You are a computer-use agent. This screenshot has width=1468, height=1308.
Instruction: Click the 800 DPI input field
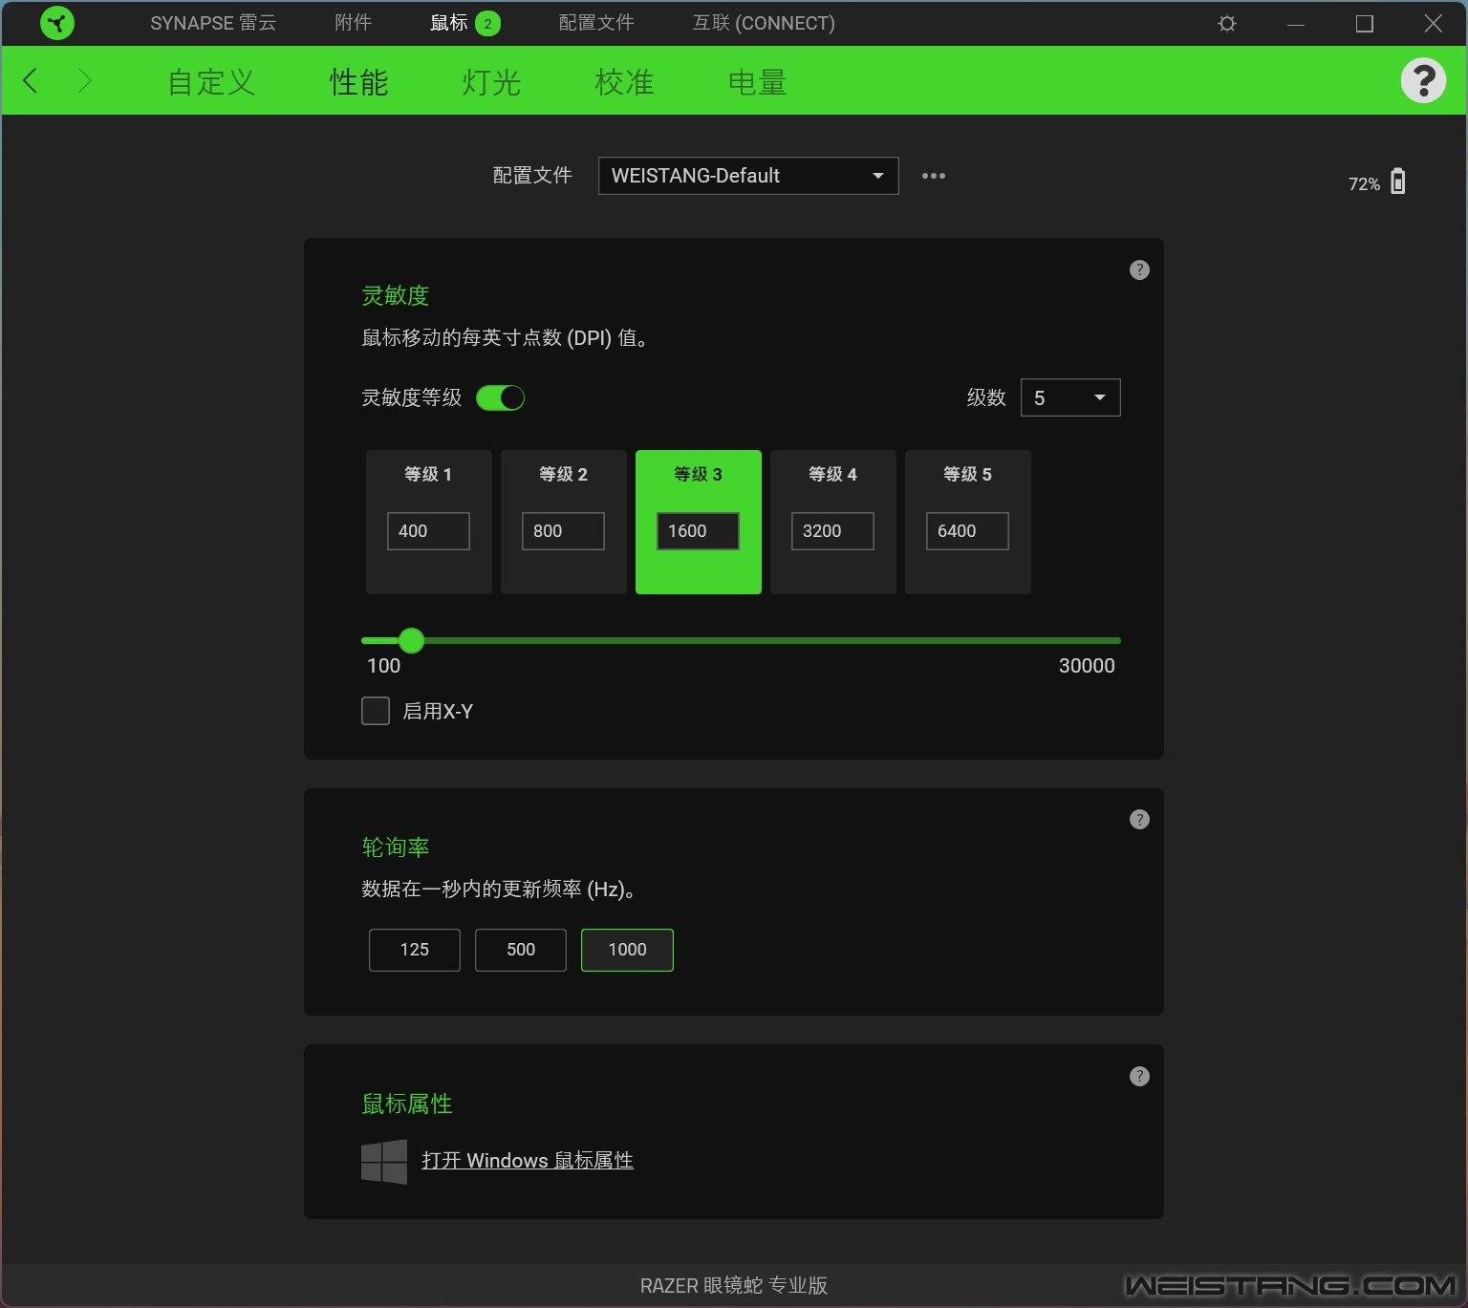[563, 531]
